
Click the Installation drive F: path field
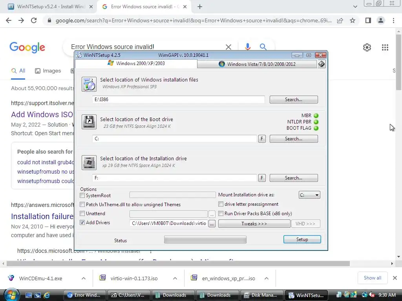pos(175,178)
